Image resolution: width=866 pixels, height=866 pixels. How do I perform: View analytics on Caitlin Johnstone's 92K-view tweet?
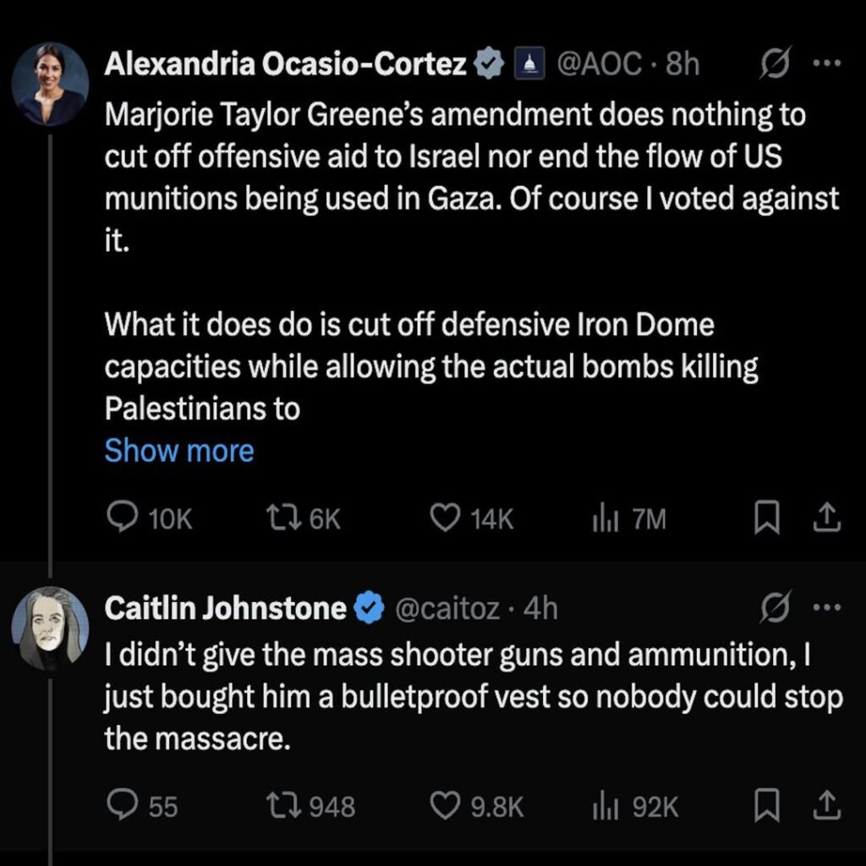[601, 806]
